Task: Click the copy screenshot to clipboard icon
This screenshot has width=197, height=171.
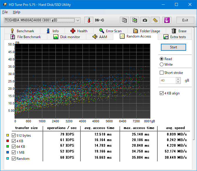Action: [x=135, y=20]
